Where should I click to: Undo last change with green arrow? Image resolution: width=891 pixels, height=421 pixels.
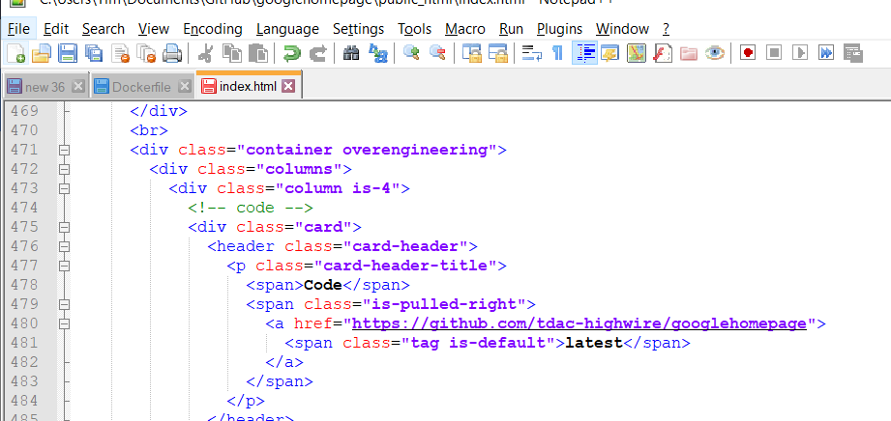click(x=291, y=53)
